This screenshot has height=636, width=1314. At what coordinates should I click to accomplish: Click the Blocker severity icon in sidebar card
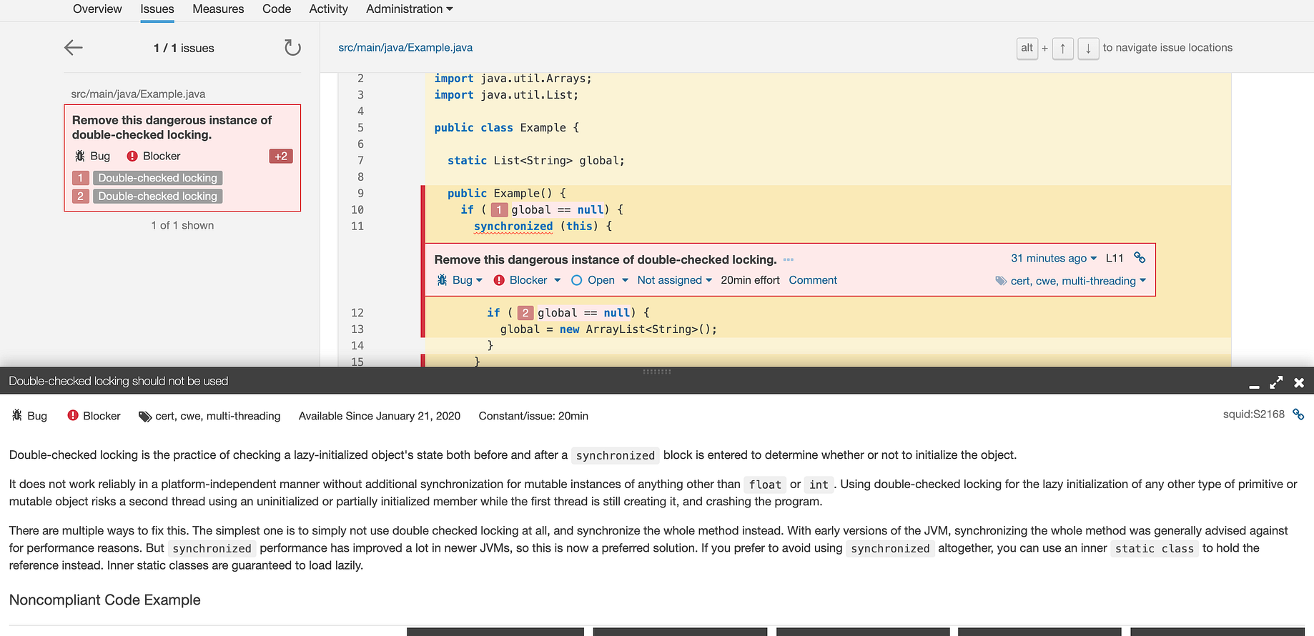tap(132, 156)
